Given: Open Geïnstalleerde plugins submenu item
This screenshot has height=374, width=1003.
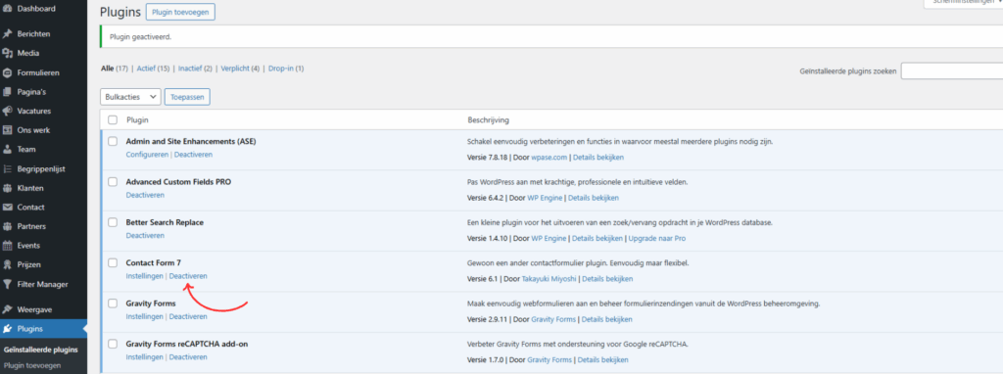Looking at the screenshot, I should tap(41, 351).
